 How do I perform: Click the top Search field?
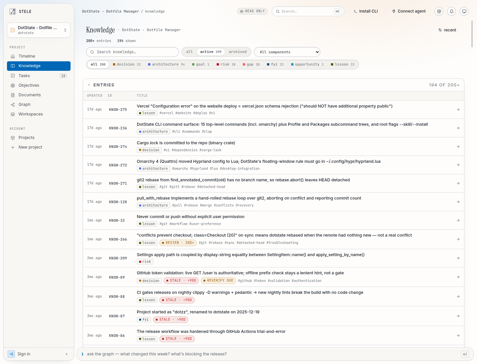tap(308, 11)
